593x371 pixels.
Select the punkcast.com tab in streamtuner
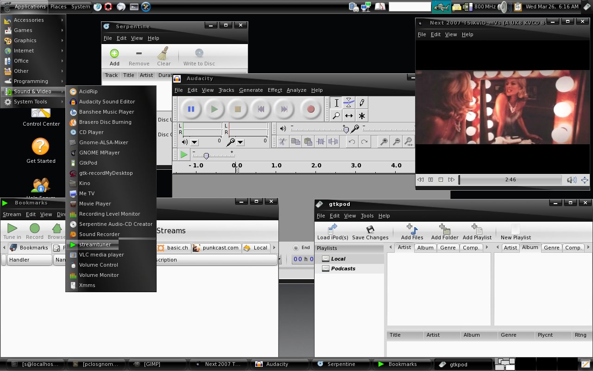click(216, 248)
